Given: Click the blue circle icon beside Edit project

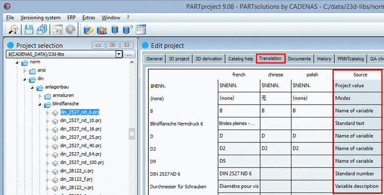Looking at the screenshot, I should (145, 45).
